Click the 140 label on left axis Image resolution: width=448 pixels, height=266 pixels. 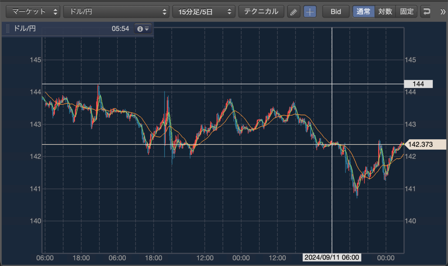point(35,221)
